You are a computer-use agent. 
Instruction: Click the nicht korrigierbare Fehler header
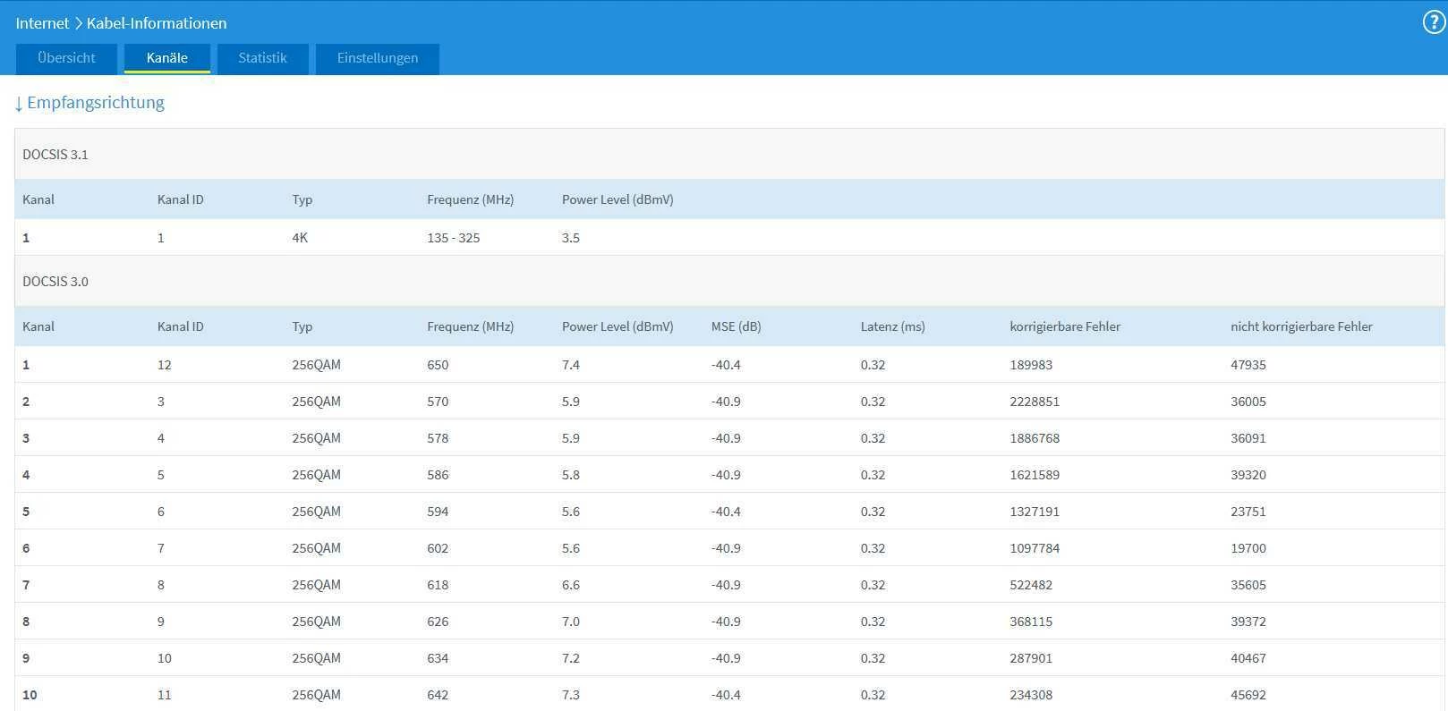coord(1301,326)
